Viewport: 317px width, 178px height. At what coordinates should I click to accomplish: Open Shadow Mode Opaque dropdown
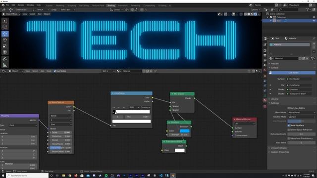point(301,117)
